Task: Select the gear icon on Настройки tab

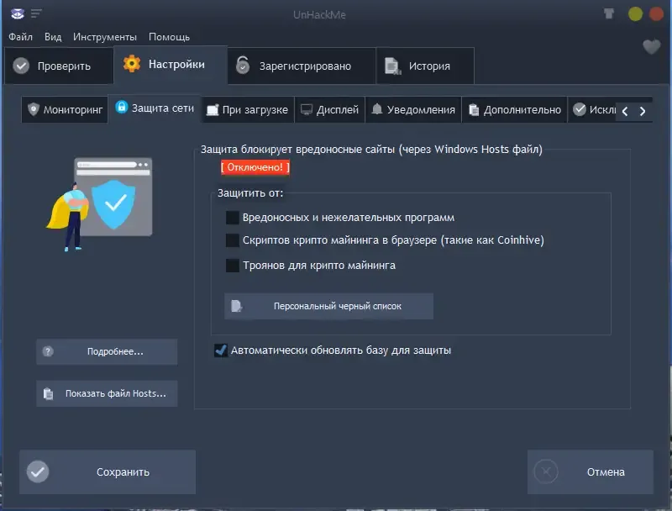Action: click(x=132, y=65)
